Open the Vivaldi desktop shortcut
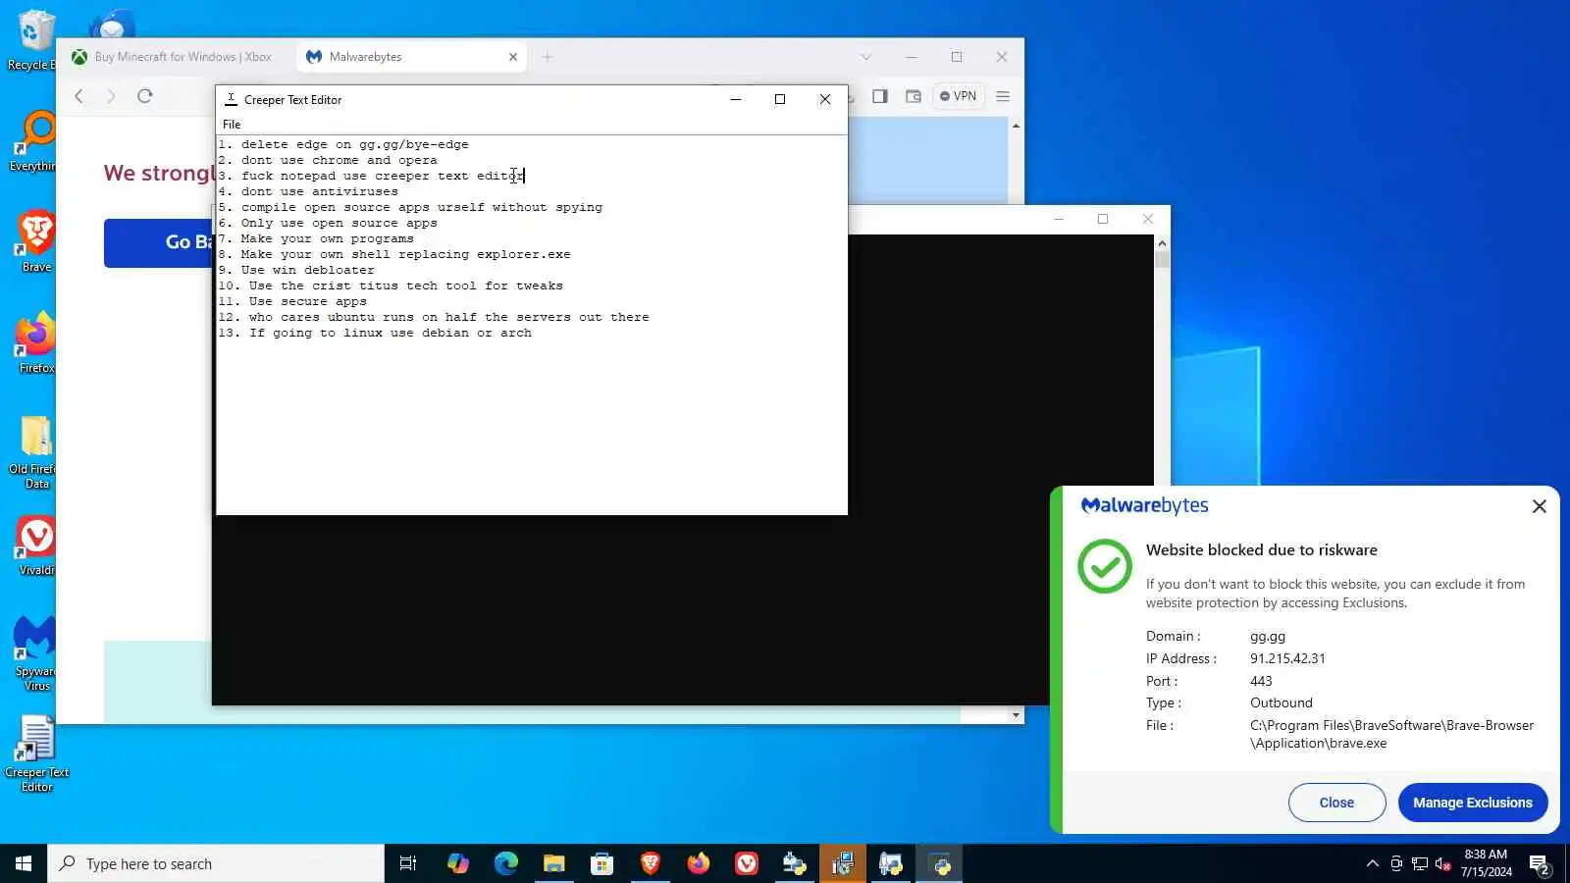This screenshot has width=1570, height=883. 36,545
